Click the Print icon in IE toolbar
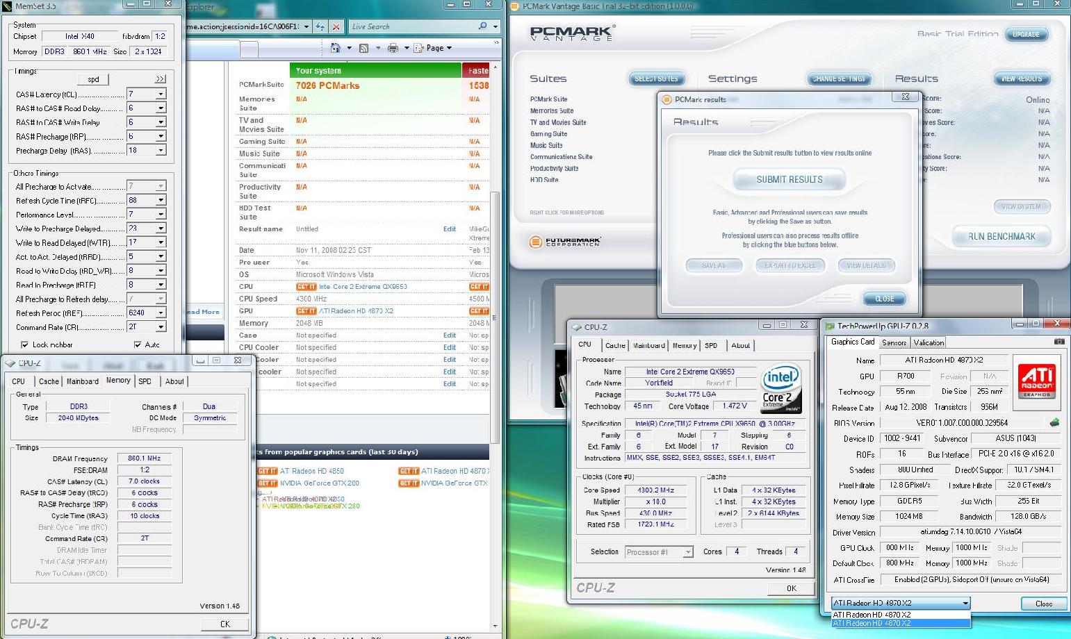This screenshot has height=639, width=1071. 393,48
